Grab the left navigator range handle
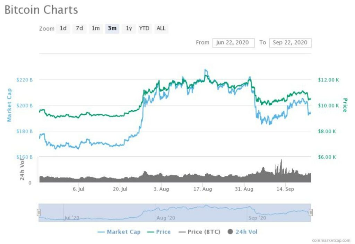This screenshot has width=355, height=244. [x=39, y=212]
